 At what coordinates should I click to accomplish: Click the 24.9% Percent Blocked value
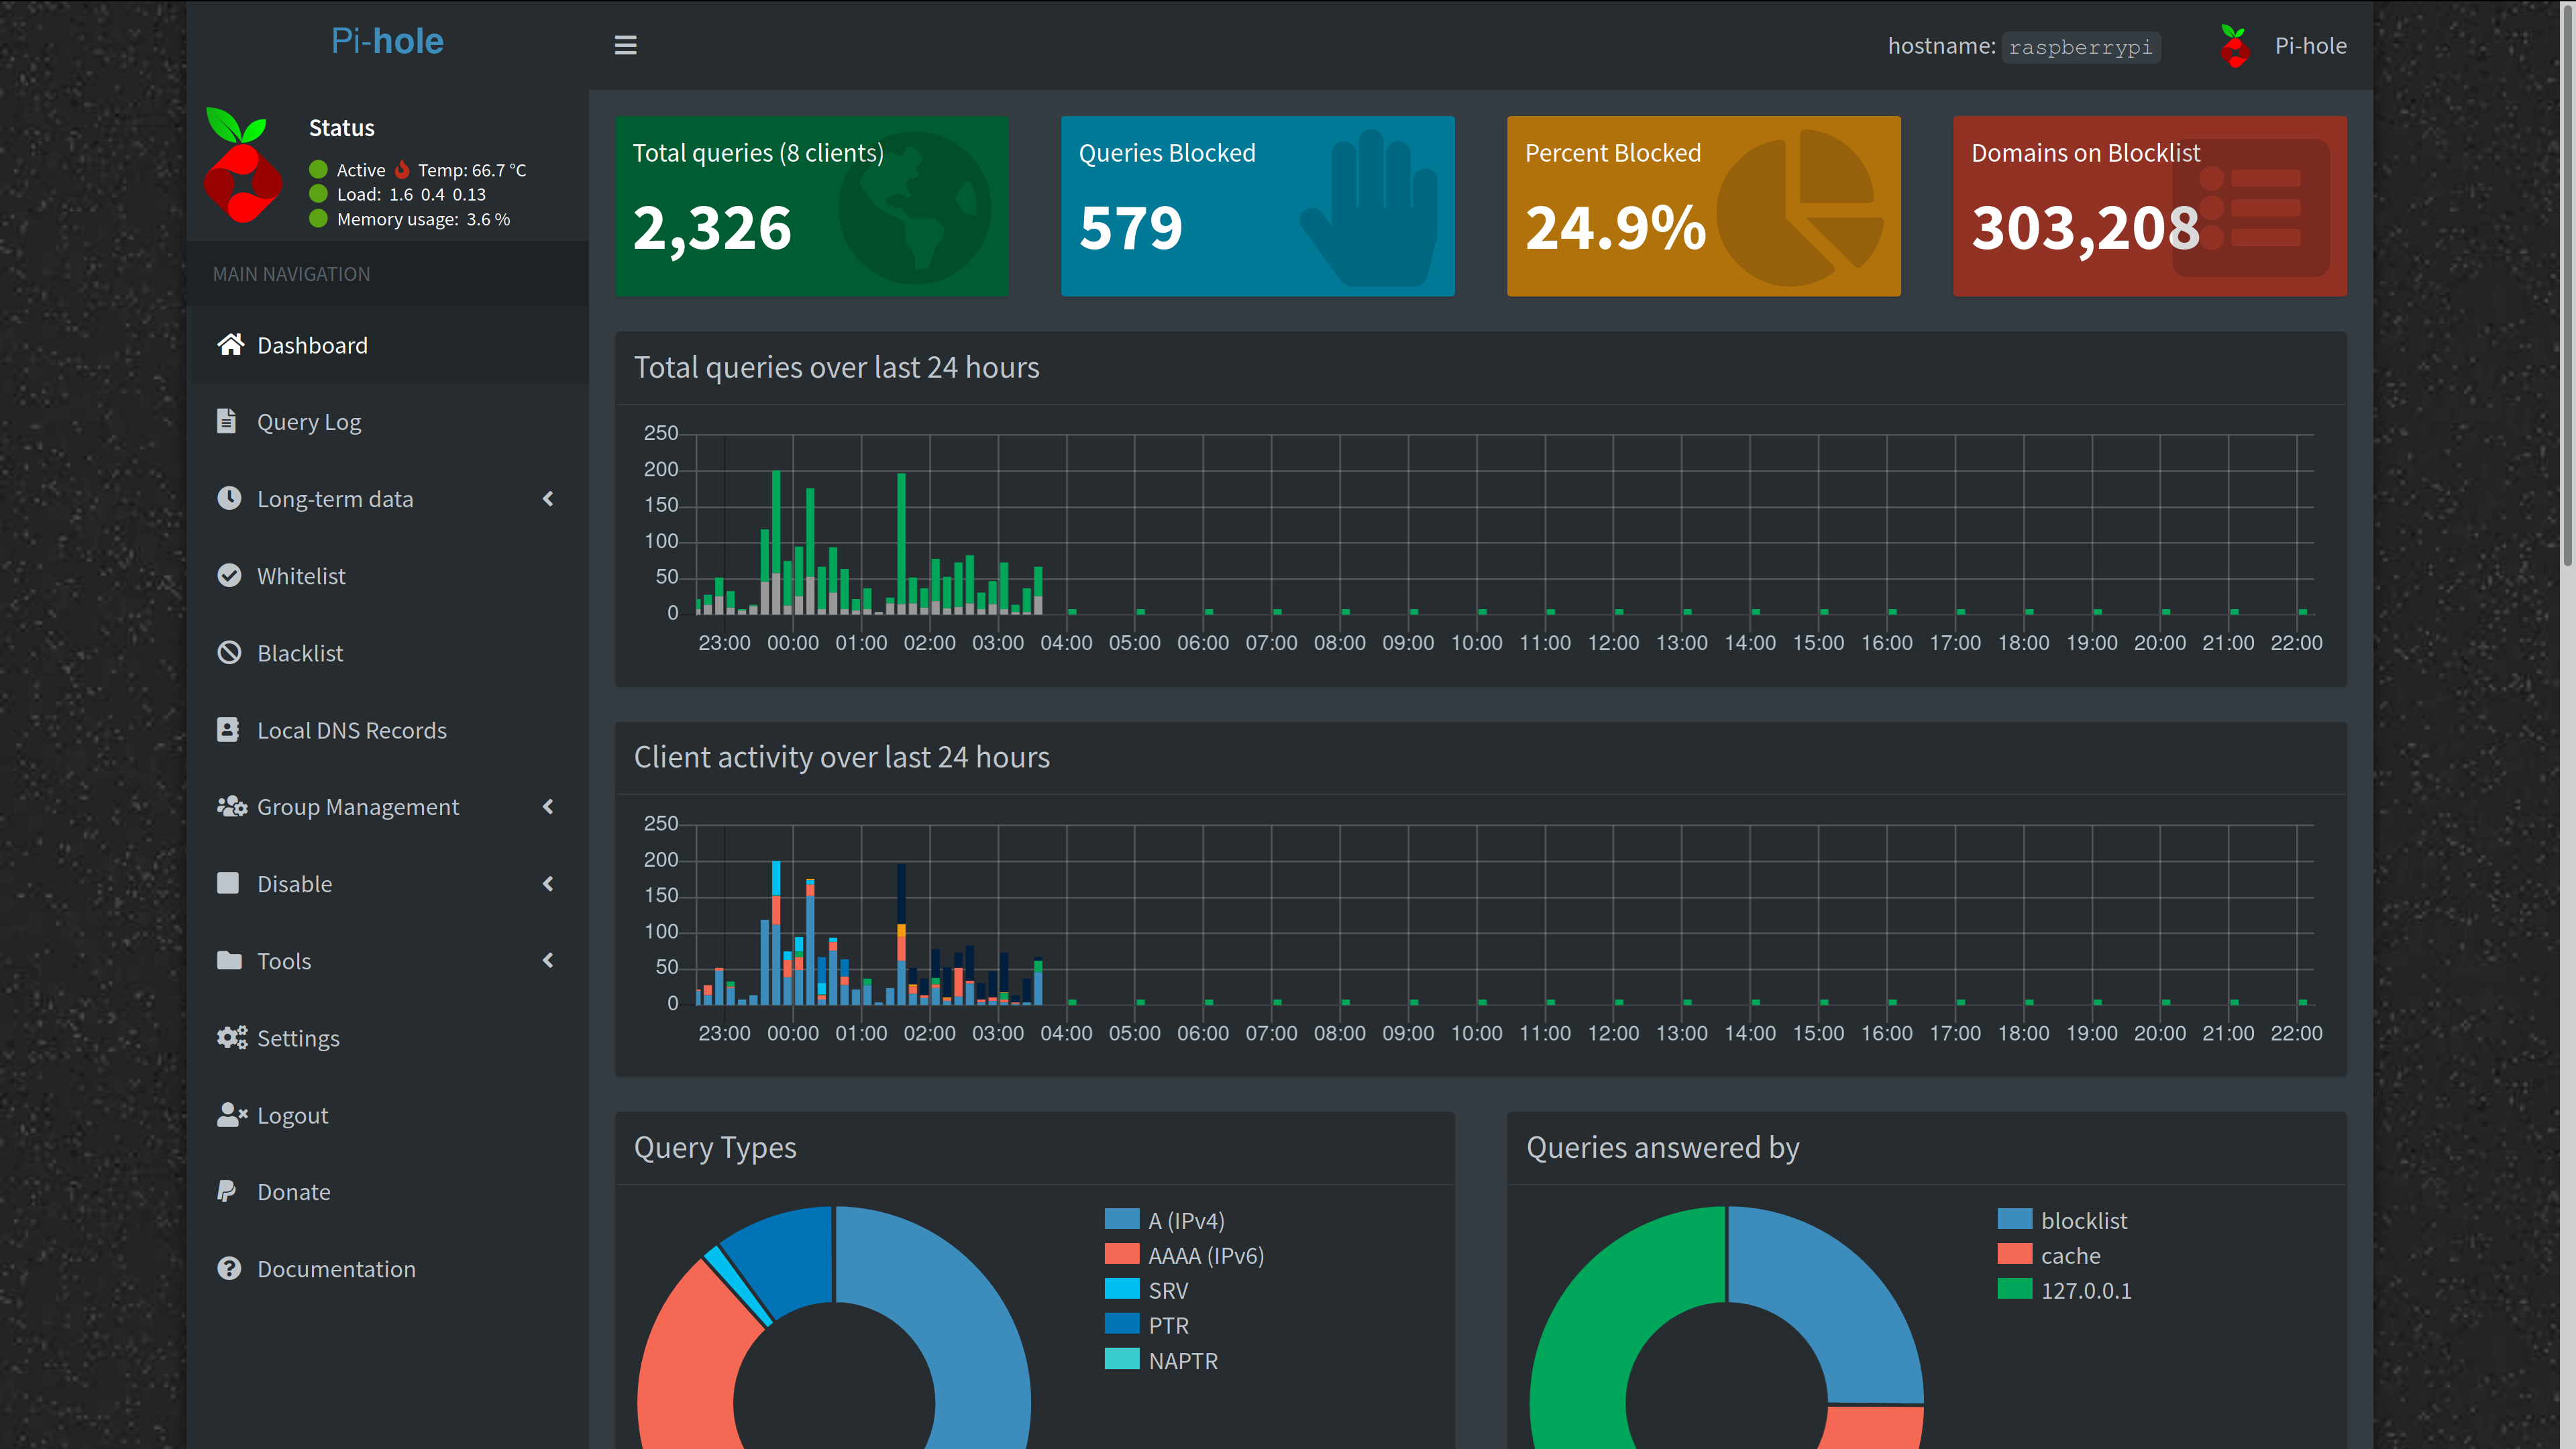[1615, 228]
